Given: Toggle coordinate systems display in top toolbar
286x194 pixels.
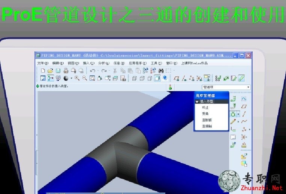Looking at the screenshot, I should [x=199, y=78].
